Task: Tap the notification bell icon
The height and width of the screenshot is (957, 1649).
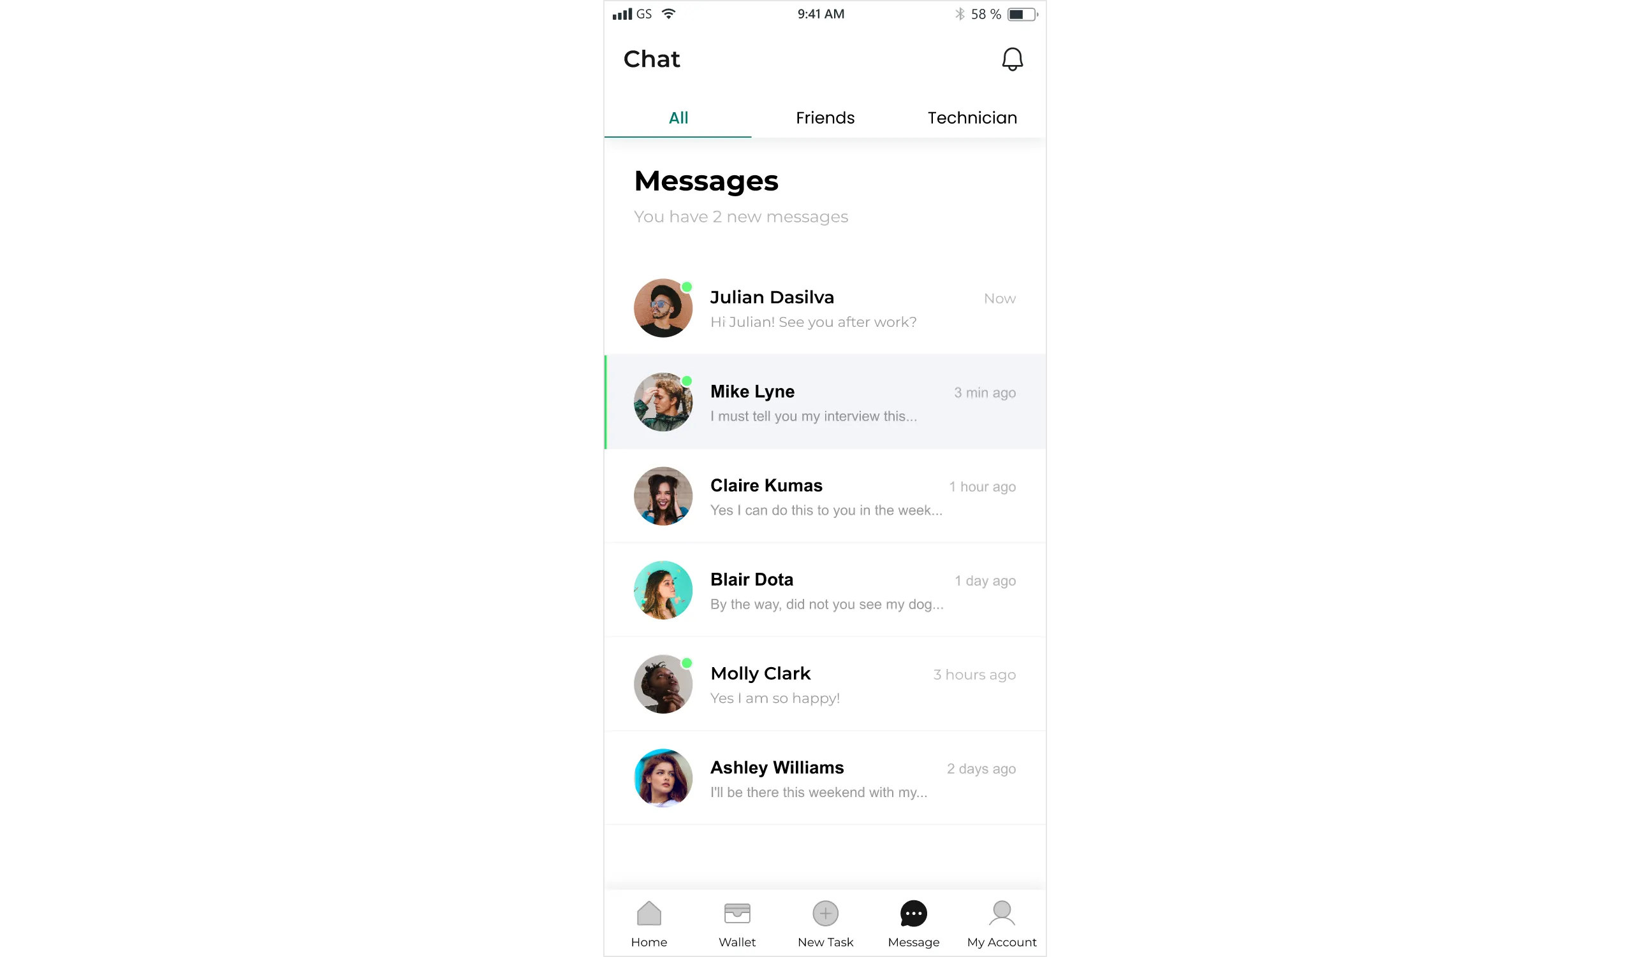Action: [1011, 59]
